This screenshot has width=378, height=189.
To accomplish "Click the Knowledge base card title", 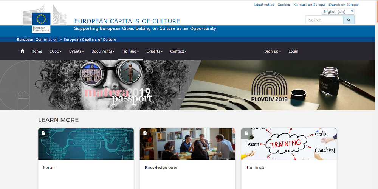I will 161,167.
